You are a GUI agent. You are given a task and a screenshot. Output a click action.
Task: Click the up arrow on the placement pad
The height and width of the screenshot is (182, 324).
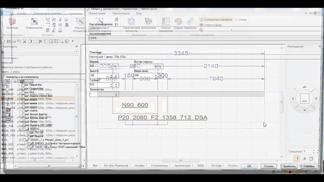(305, 87)
